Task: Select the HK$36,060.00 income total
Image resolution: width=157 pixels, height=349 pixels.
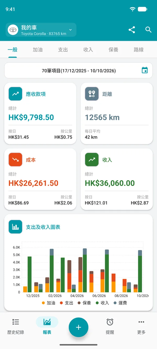Action: point(110,183)
